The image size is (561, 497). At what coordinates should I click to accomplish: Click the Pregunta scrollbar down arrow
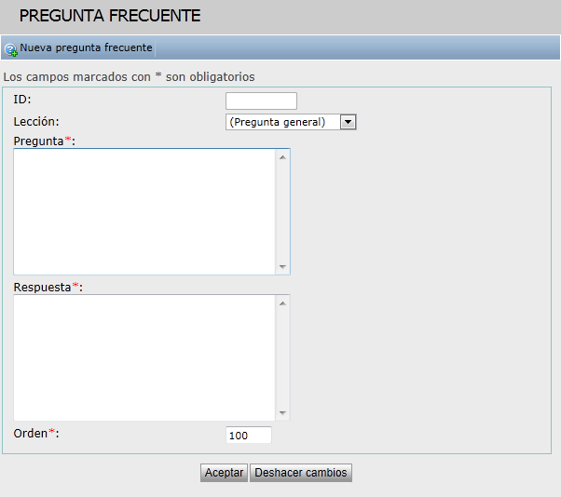[x=282, y=266]
